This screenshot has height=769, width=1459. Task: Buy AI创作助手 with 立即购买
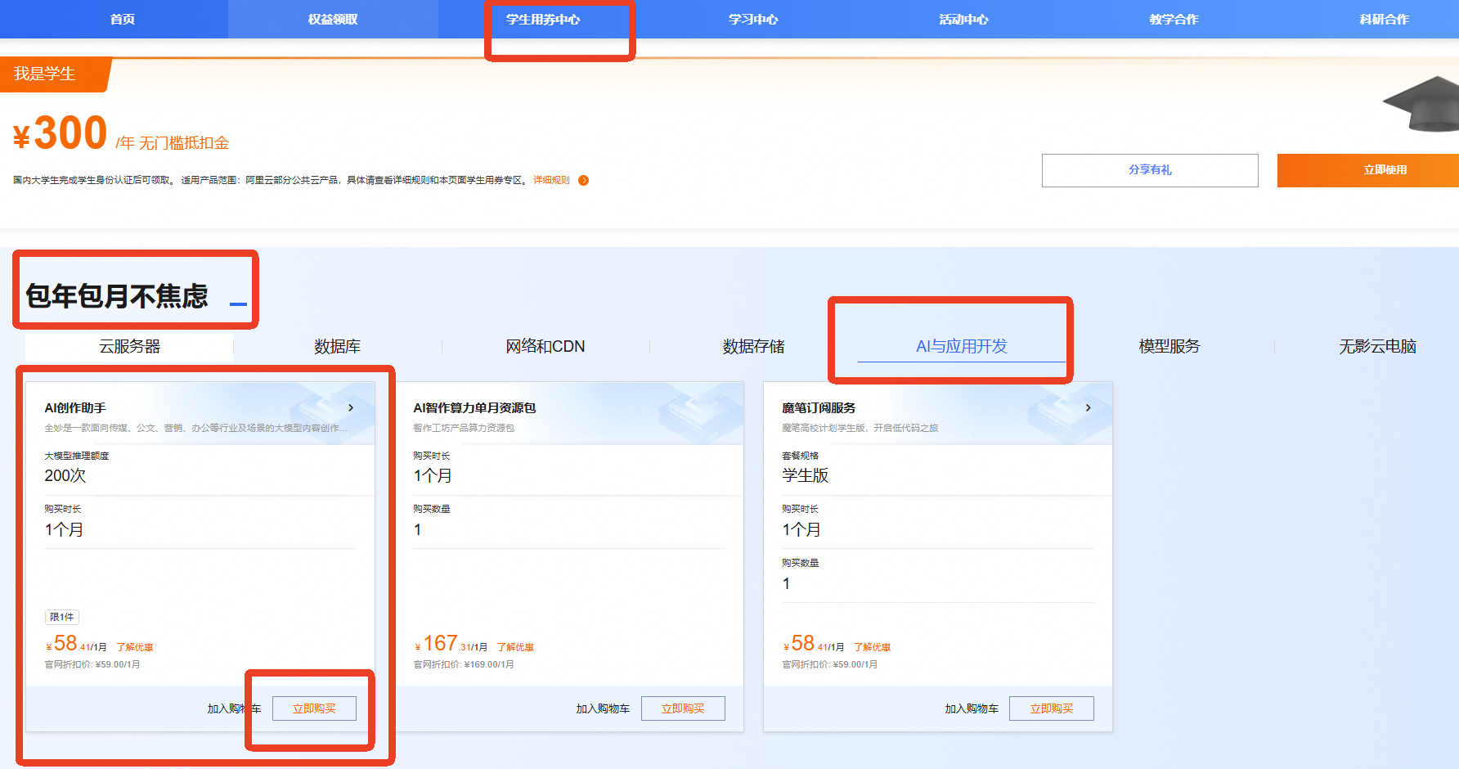tap(314, 708)
